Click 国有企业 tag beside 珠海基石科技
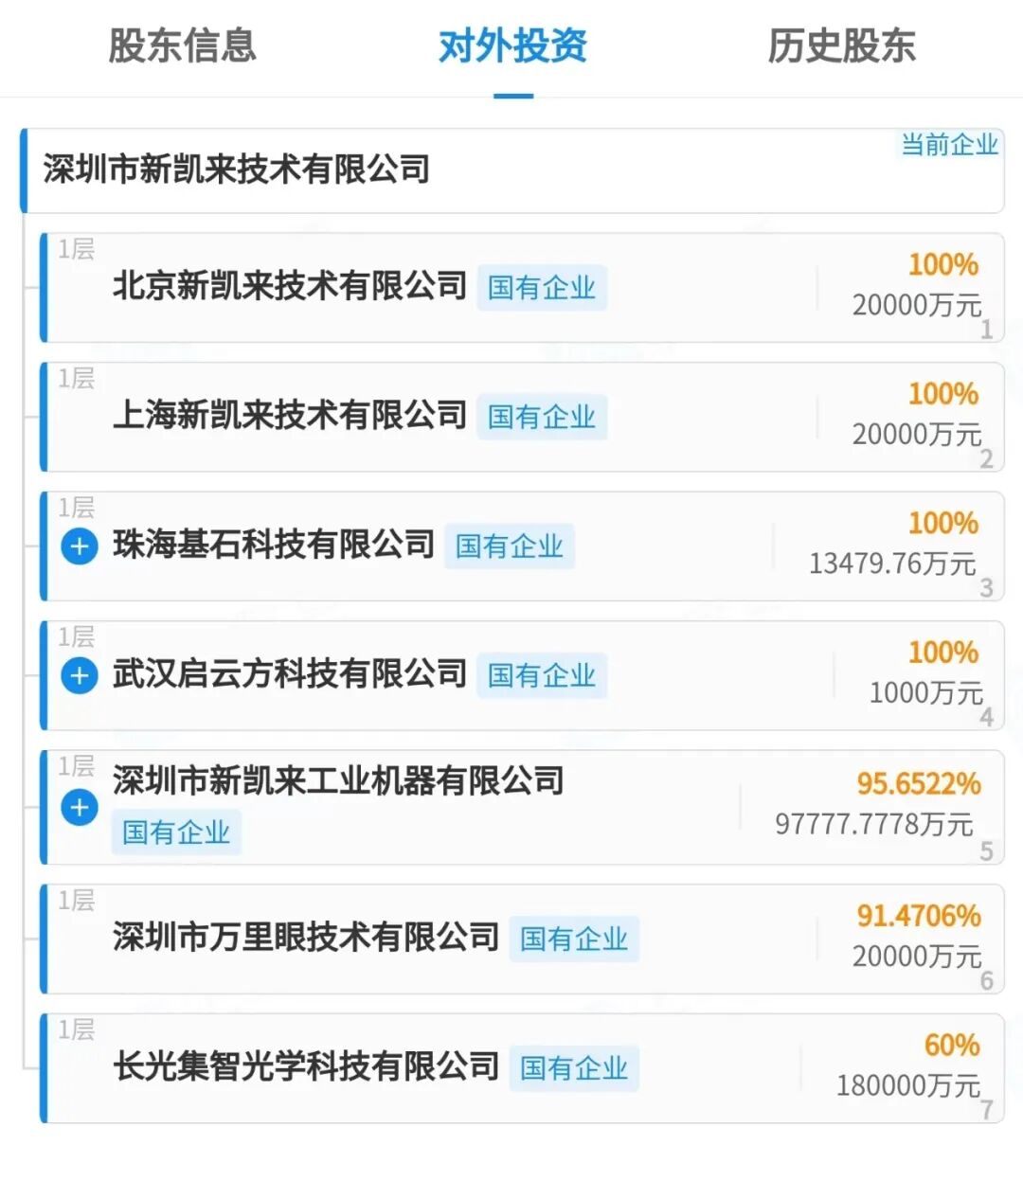 510,547
